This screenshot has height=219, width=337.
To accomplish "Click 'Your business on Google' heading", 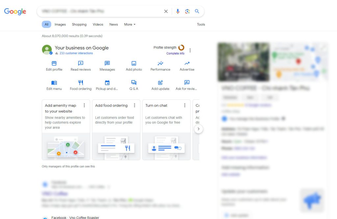I will coord(82,48).
